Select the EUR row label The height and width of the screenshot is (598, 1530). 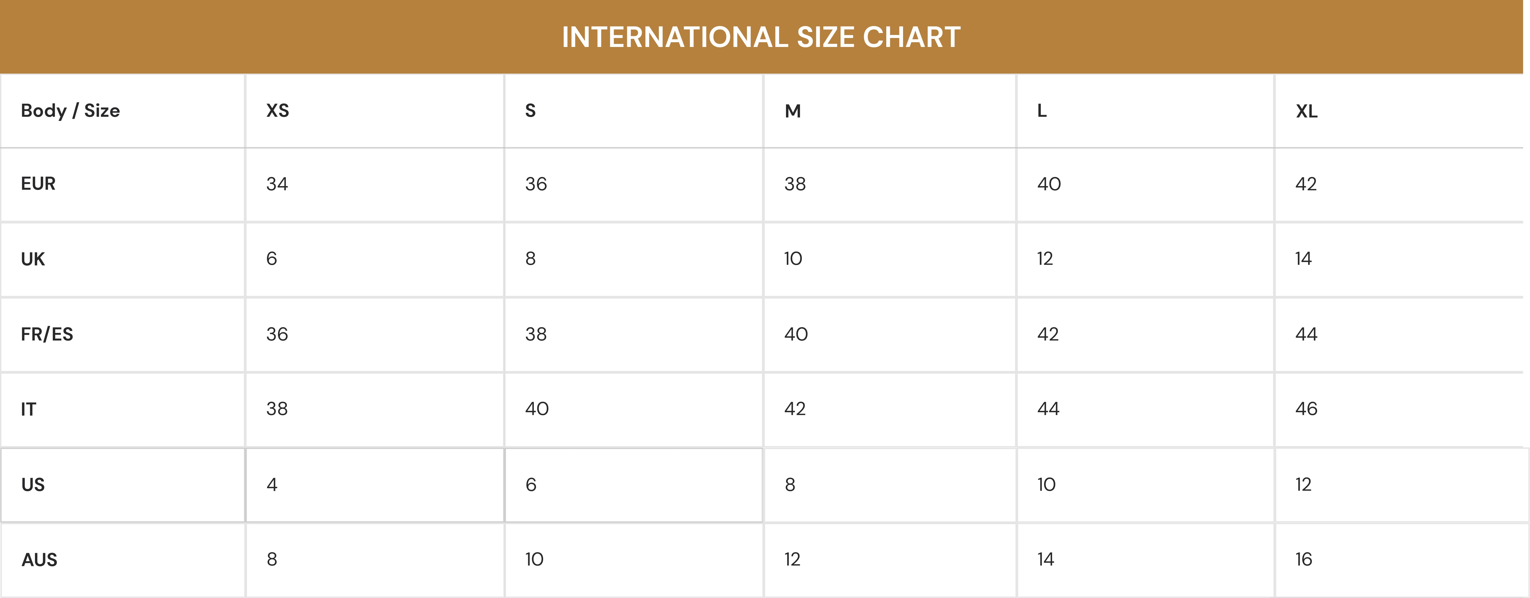click(38, 184)
